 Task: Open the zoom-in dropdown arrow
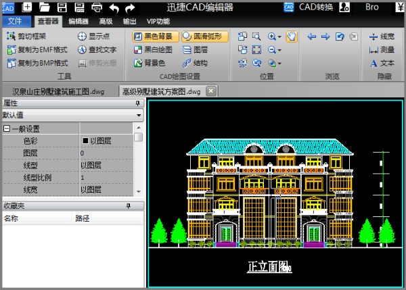click(279, 37)
